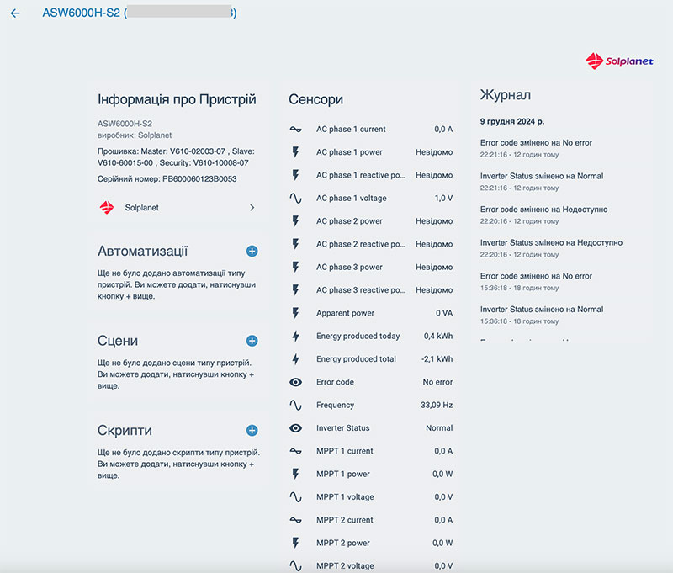The width and height of the screenshot is (673, 573).
Task: Click the Error code eye icon
Action: (x=296, y=381)
